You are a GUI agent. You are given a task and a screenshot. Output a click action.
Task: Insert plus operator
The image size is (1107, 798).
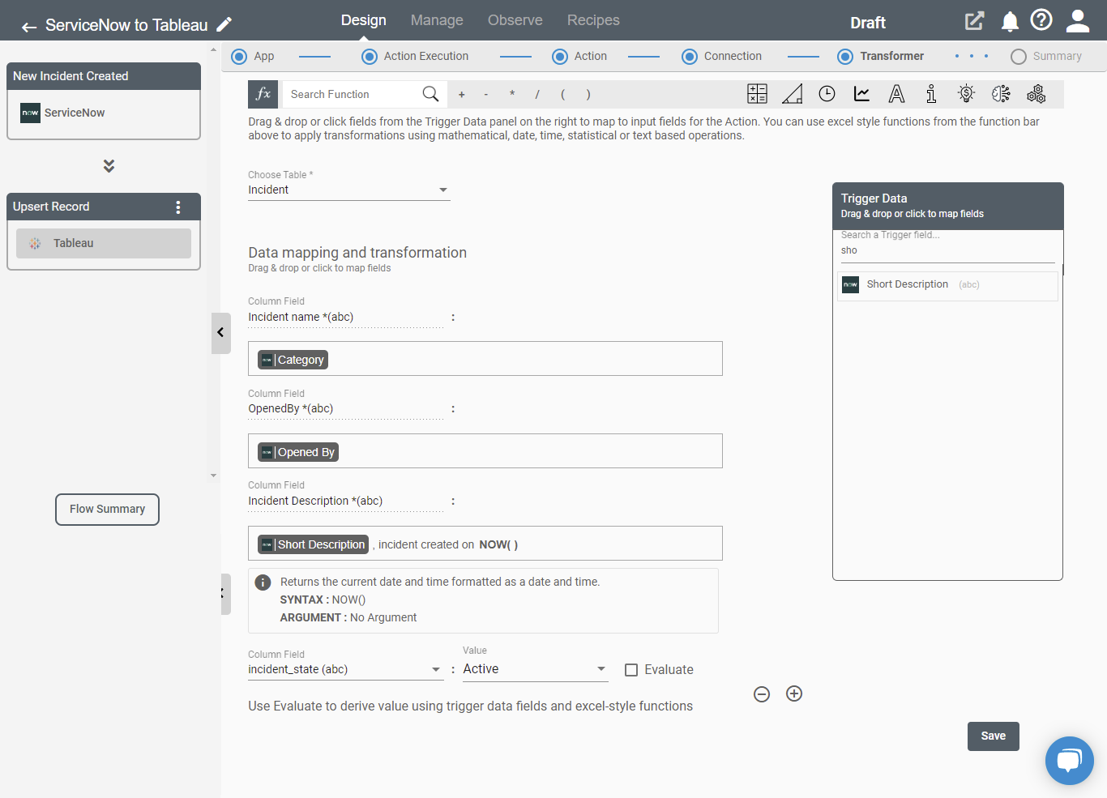(462, 95)
